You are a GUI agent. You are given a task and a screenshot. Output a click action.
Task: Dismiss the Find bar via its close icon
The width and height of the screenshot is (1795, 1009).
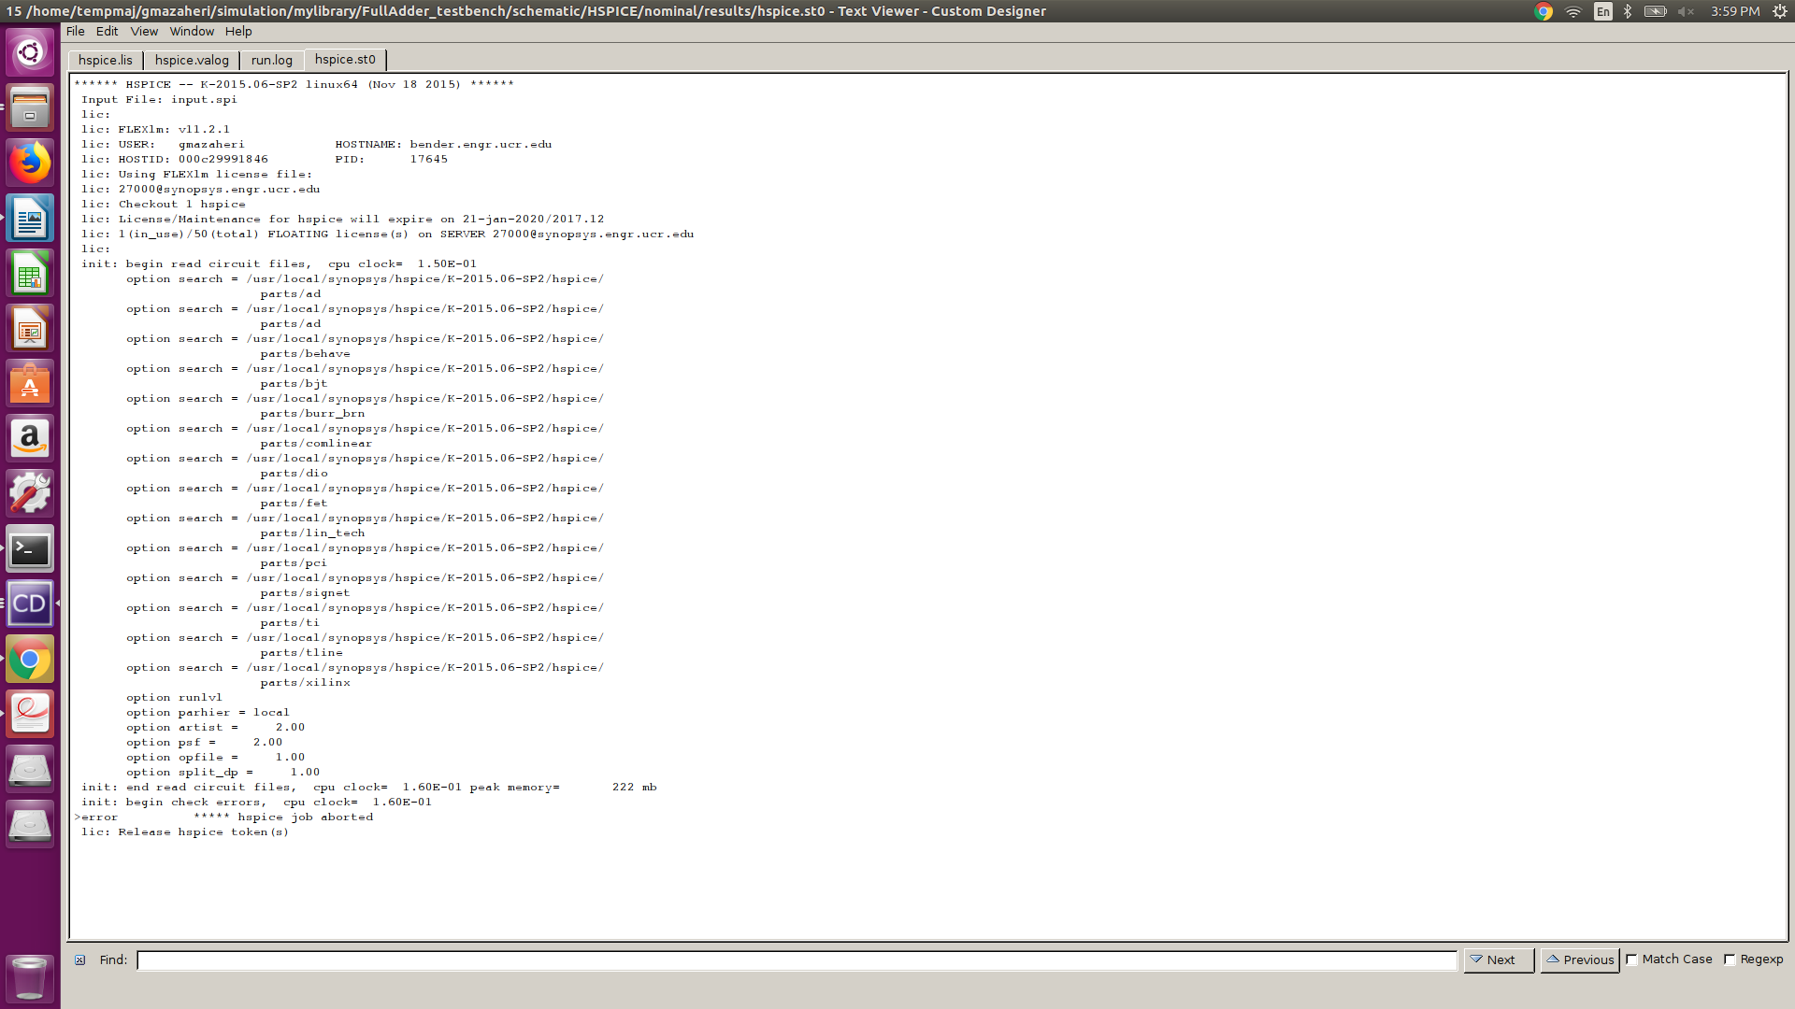click(80, 959)
